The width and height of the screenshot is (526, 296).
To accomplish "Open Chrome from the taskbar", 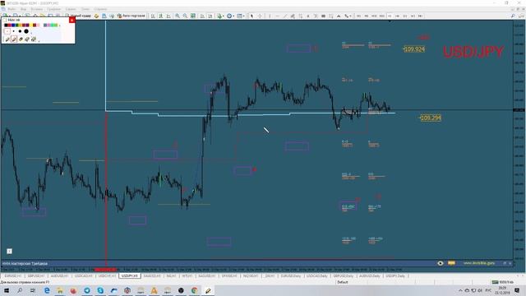I will coord(195,290).
